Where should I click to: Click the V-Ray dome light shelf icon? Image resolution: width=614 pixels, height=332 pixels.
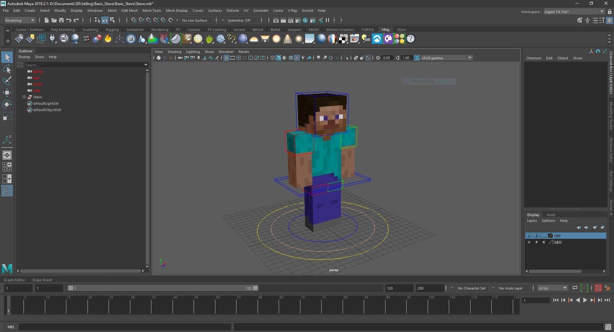click(x=254, y=39)
